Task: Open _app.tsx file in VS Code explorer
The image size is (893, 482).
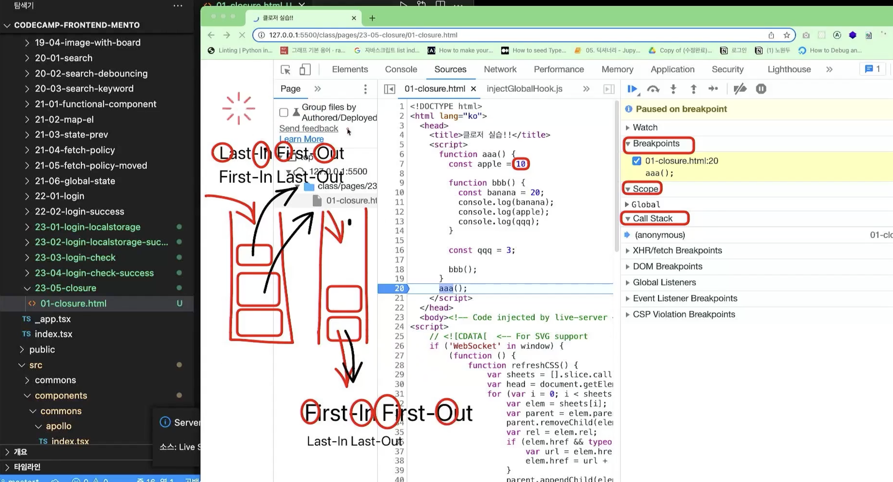Action: click(x=53, y=319)
